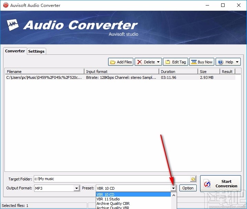Click the Edit Tag button

(x=175, y=62)
